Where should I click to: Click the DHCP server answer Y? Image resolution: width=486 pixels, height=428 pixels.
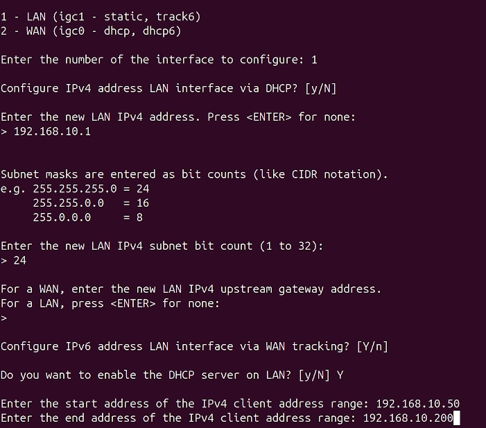(x=340, y=375)
